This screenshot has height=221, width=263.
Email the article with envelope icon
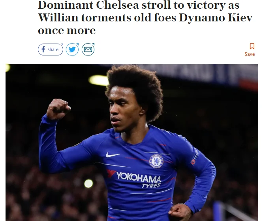[88, 50]
